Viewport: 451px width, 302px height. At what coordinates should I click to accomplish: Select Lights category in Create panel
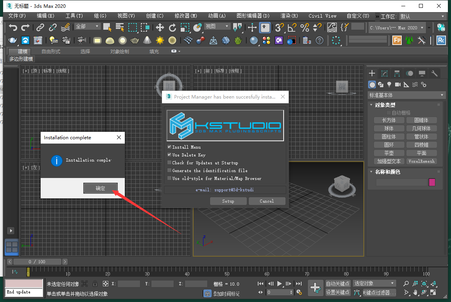pyautogui.click(x=389, y=84)
